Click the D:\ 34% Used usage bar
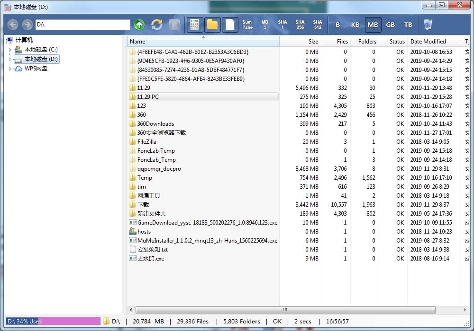The image size is (474, 331). click(x=53, y=322)
